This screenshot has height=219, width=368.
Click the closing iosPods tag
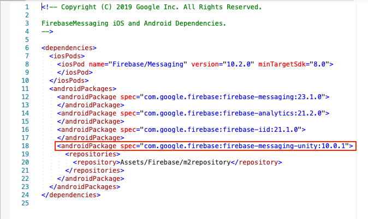click(x=69, y=81)
